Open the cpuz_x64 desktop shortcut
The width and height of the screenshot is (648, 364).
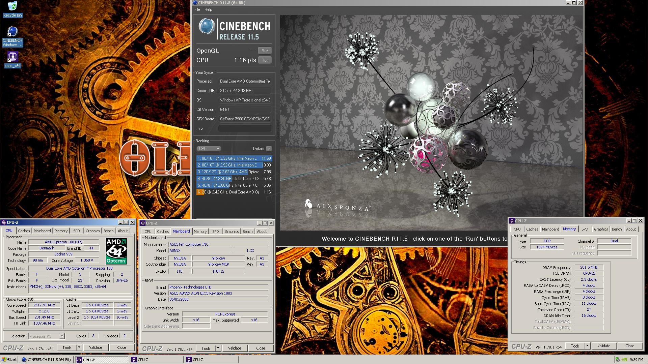click(12, 60)
